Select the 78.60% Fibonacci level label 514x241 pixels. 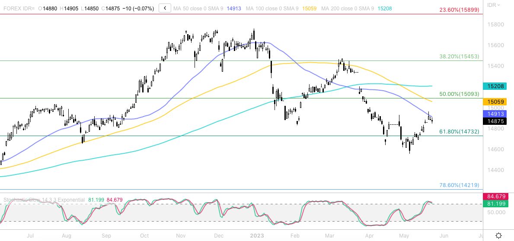[459, 185]
